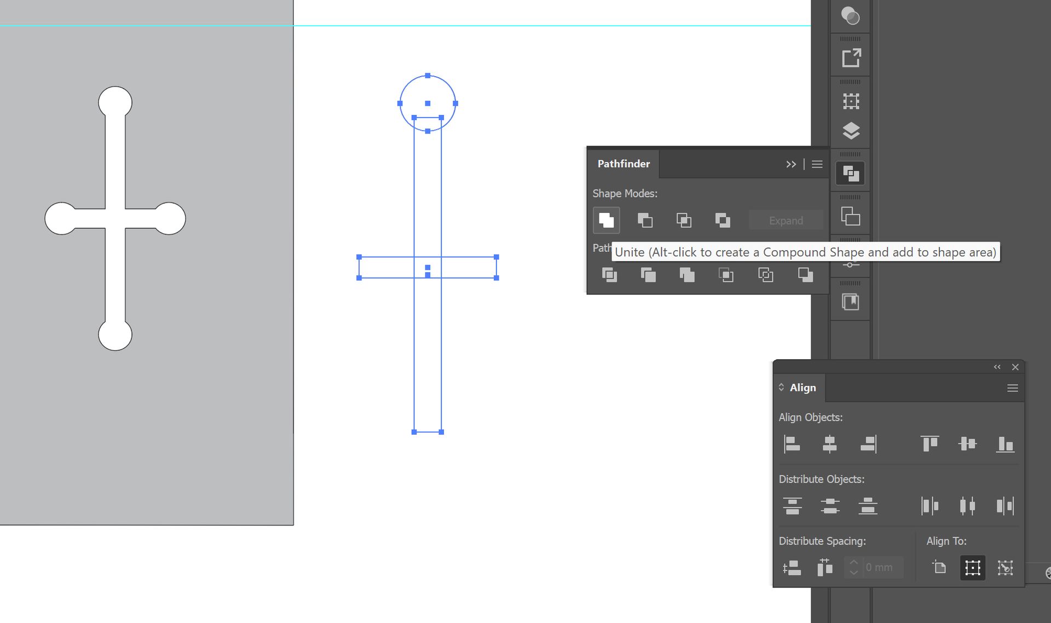Click the Pathfinder tab label
This screenshot has height=623, width=1051.
point(623,164)
